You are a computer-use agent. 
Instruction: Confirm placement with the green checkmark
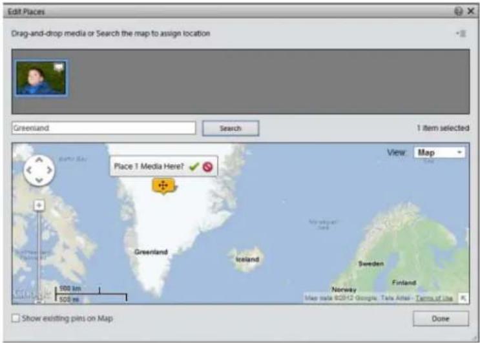pos(194,167)
